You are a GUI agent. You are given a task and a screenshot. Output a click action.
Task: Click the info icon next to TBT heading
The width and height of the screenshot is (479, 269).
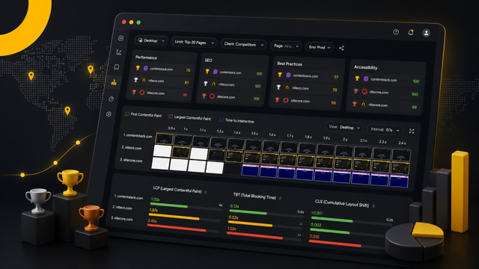[280, 198]
